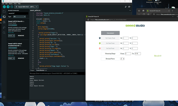Click the dark center point marker icon
This screenshot has height=106, width=178.
[x=100, y=38]
